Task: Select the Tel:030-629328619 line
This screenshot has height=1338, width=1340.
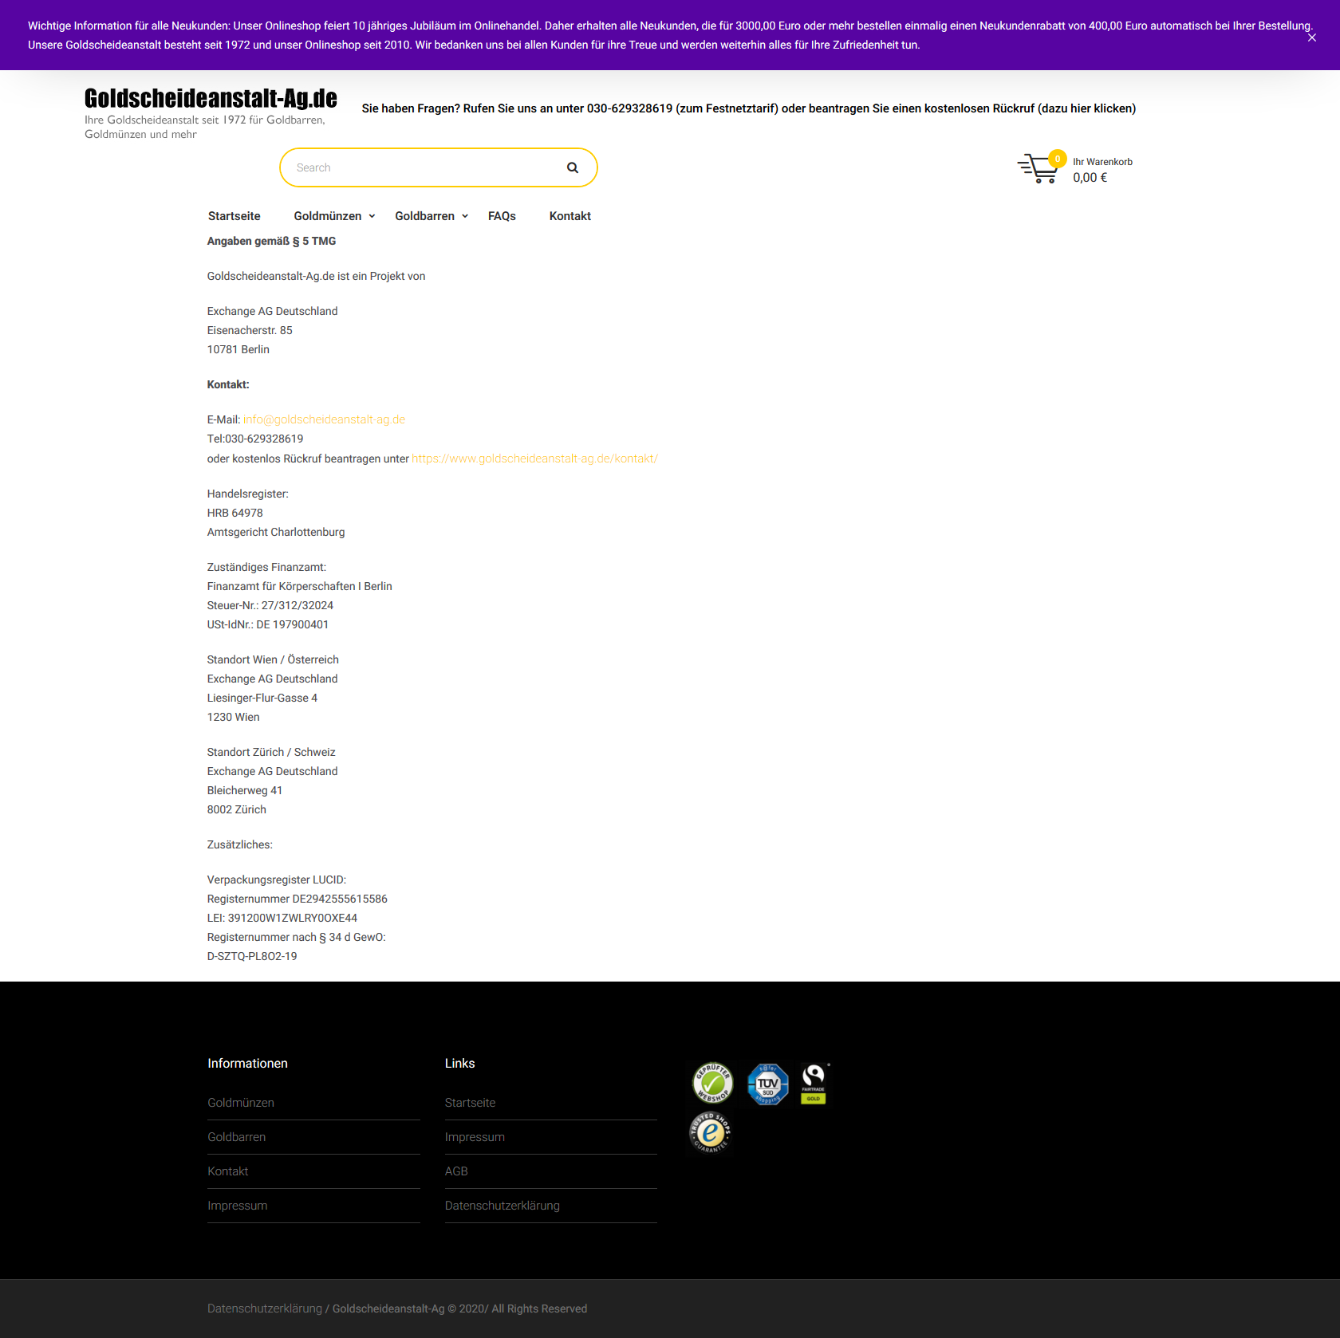Action: click(x=255, y=439)
